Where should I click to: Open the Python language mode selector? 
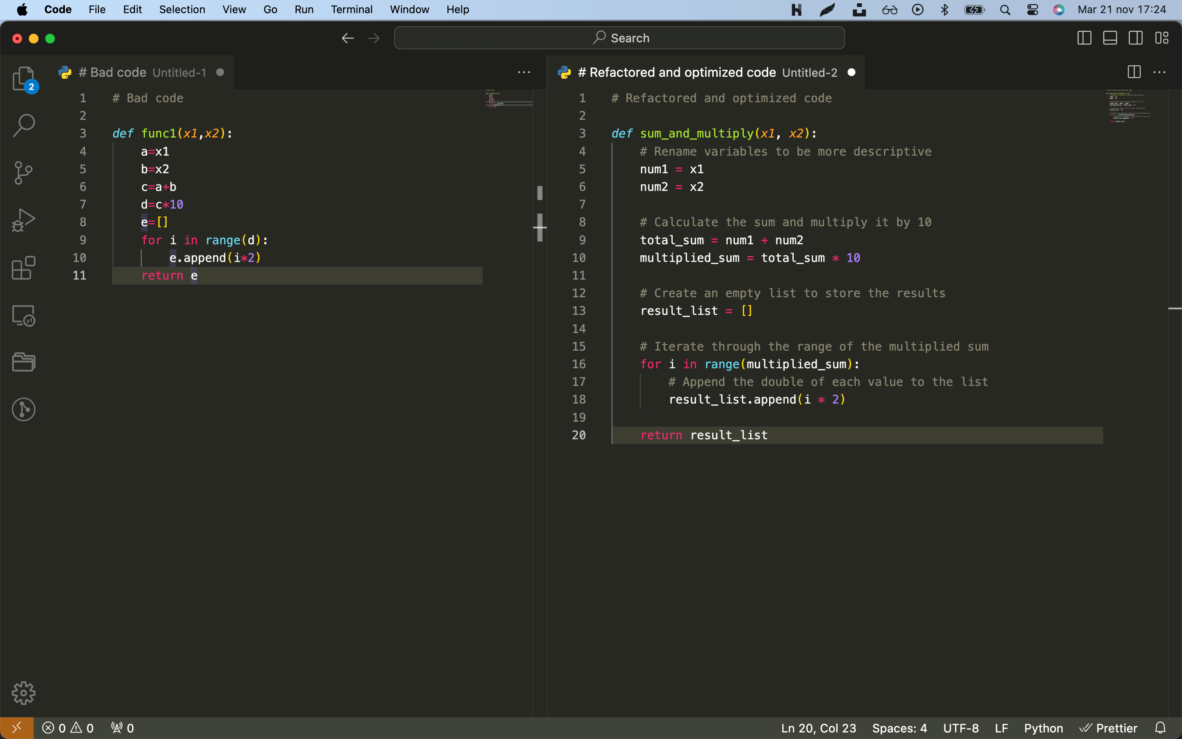(x=1043, y=728)
